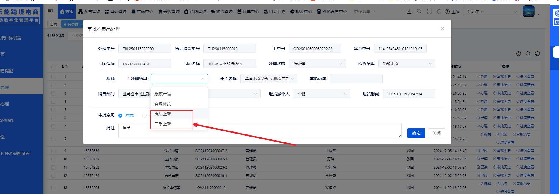Toggle fullscreen mode icon
This screenshot has width=559, height=194.
pyautogui.click(x=429, y=11)
